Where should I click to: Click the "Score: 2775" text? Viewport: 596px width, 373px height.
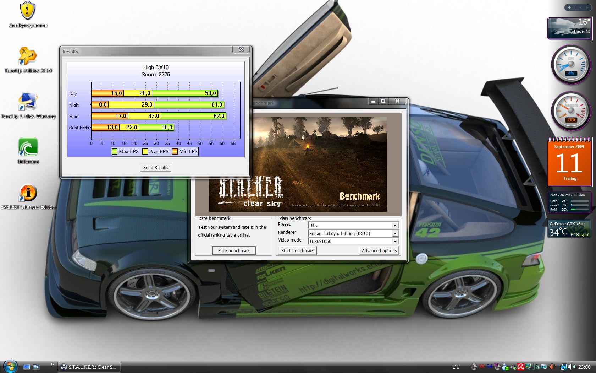[x=156, y=74]
